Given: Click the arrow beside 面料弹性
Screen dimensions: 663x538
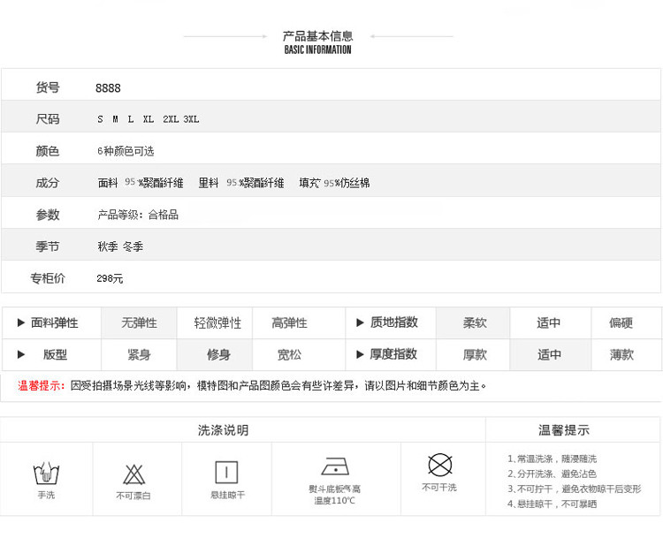Looking at the screenshot, I should pyautogui.click(x=21, y=323).
